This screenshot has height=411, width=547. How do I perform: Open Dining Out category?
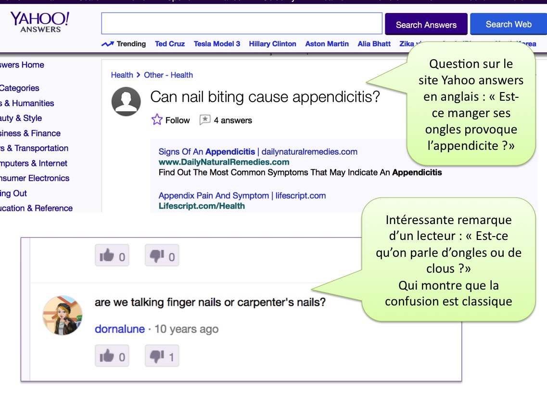[13, 194]
